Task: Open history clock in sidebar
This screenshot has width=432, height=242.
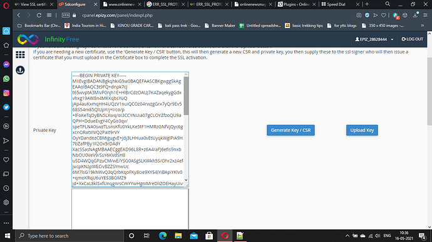Action: [x=6, y=188]
